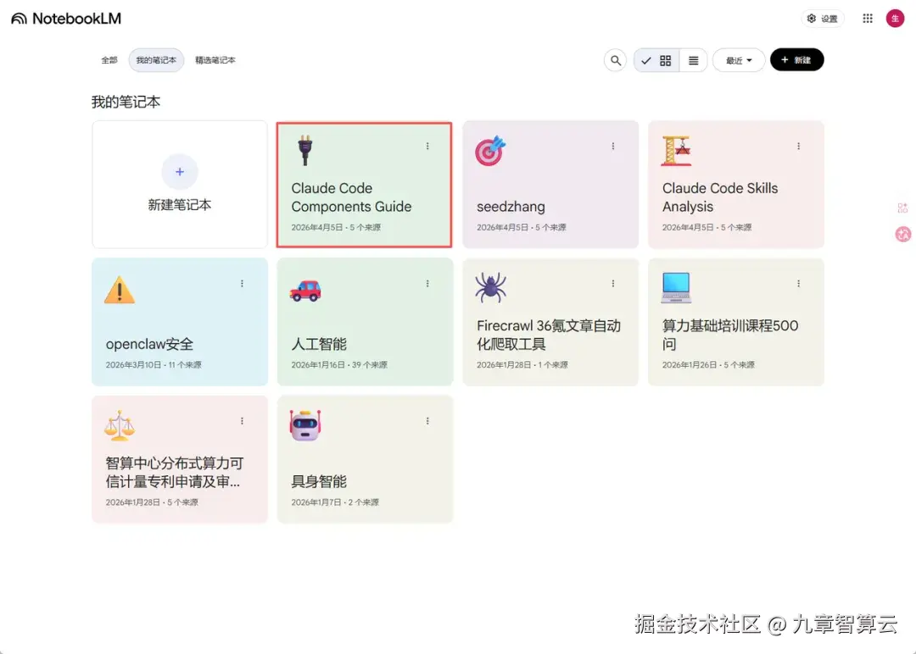
Task: Open the Google apps grid
Action: 867,19
